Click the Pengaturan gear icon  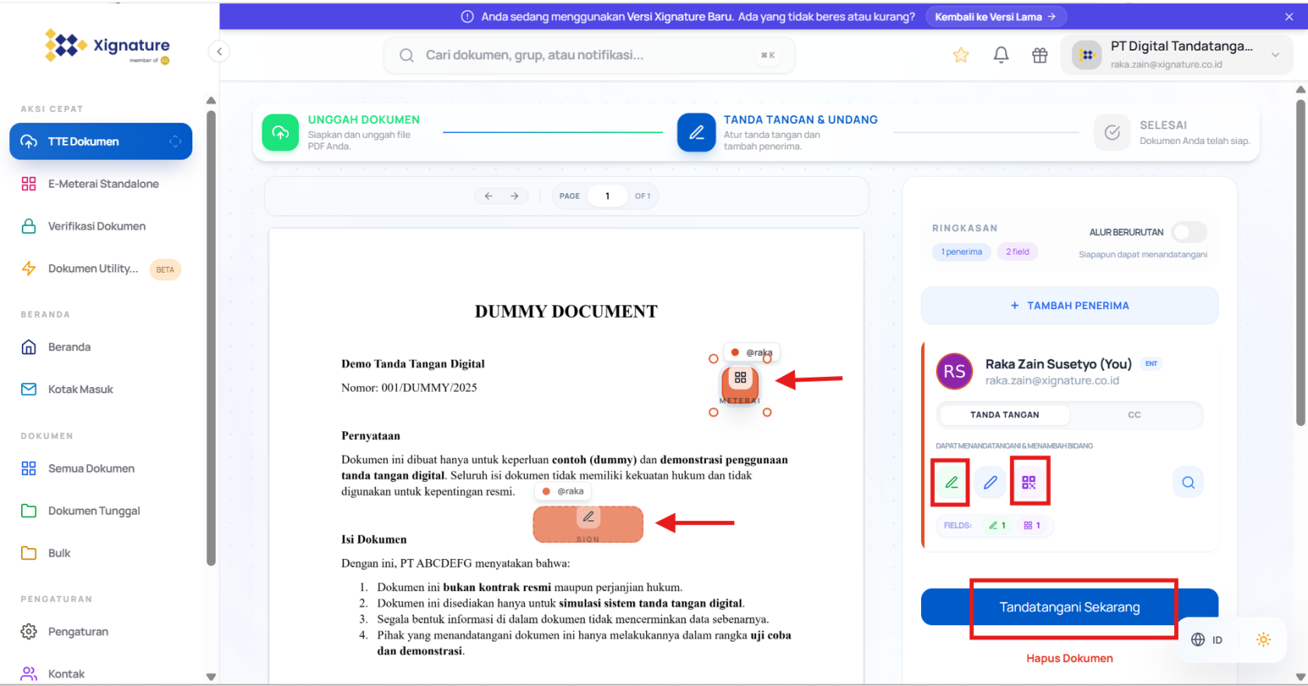coord(29,631)
